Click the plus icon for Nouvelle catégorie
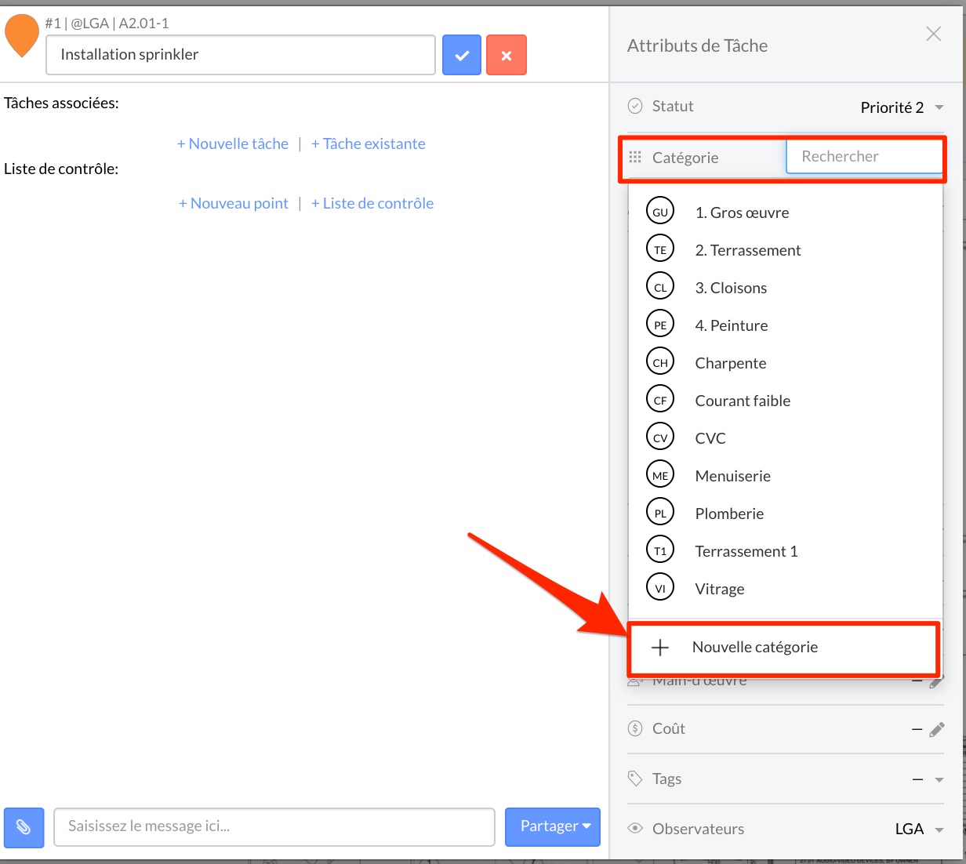The image size is (966, 864). (660, 648)
